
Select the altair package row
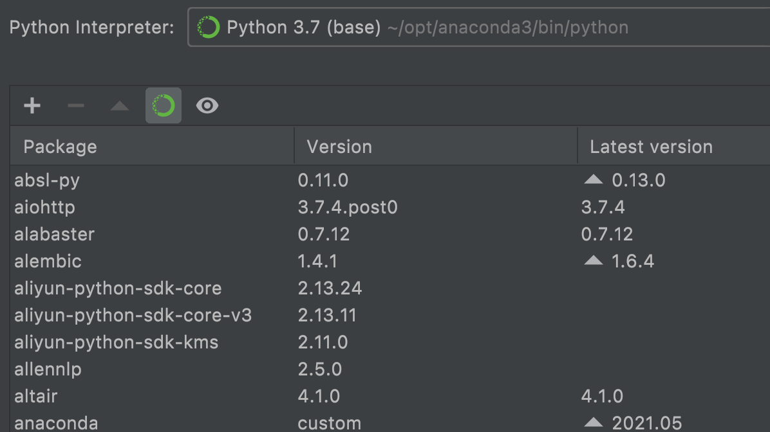(x=36, y=396)
